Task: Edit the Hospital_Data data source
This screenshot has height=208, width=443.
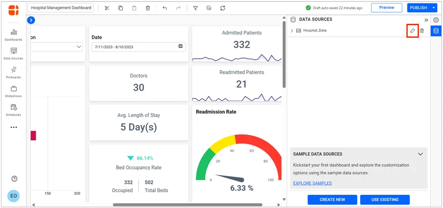Action: pos(413,31)
